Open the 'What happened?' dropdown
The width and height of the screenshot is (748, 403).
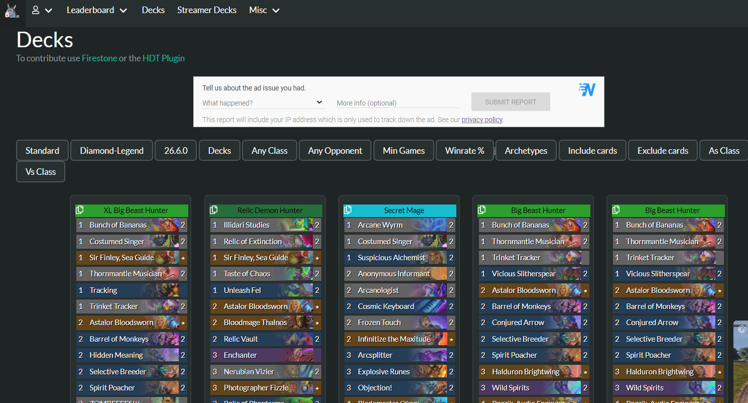pos(263,103)
